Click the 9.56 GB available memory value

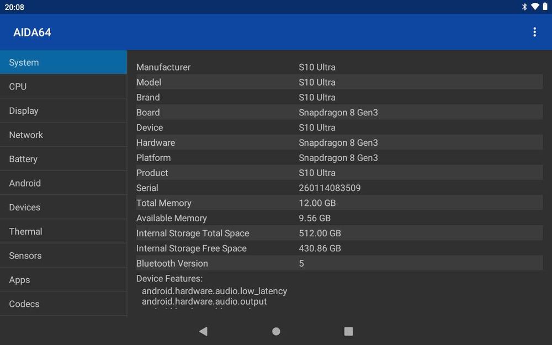tap(315, 218)
